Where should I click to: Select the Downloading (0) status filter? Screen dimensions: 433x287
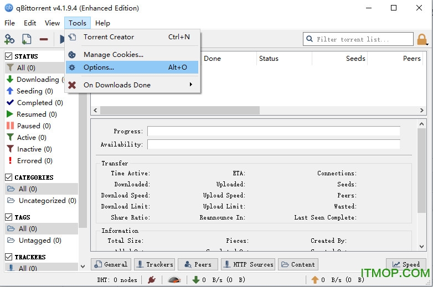(x=35, y=80)
